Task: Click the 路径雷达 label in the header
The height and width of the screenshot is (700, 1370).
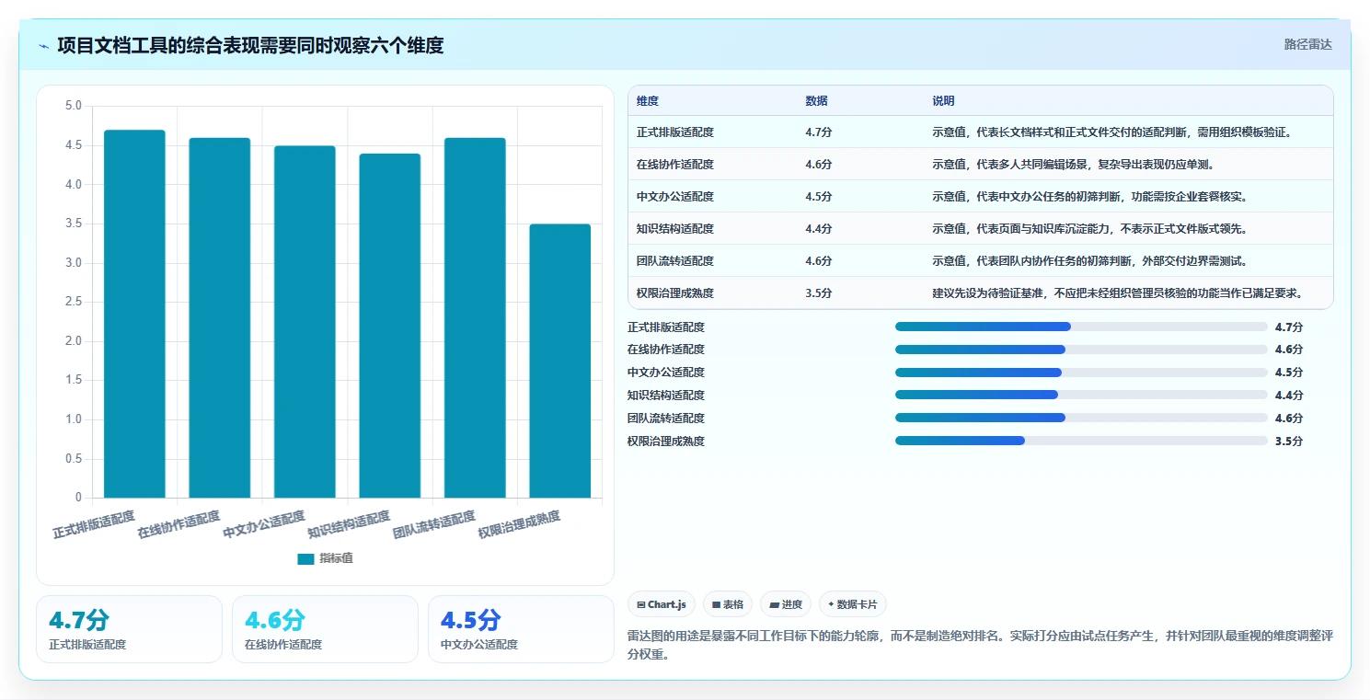Action: tap(1308, 44)
